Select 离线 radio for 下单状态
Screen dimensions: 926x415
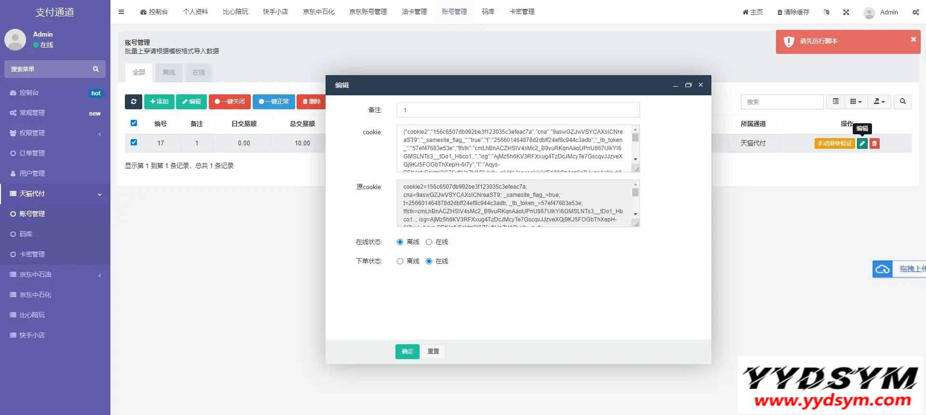click(400, 261)
